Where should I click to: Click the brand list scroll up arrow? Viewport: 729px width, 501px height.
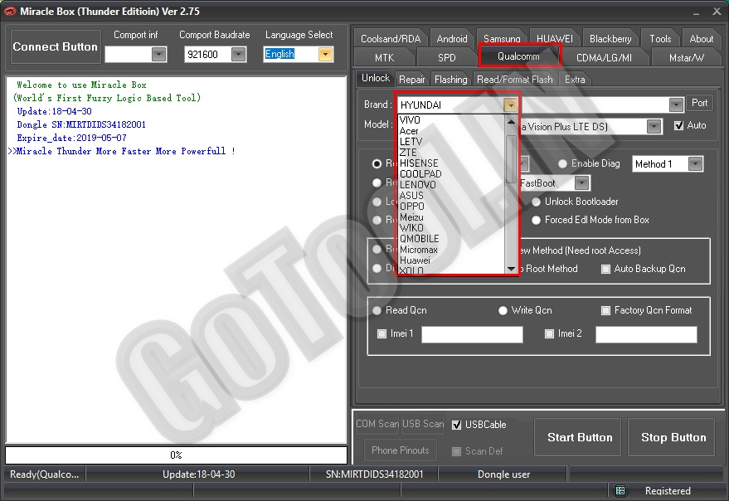coord(512,121)
